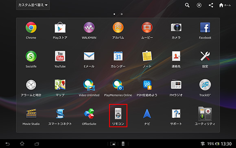Open the マップ maps app
The image size is (236, 148).
click(x=60, y=88)
